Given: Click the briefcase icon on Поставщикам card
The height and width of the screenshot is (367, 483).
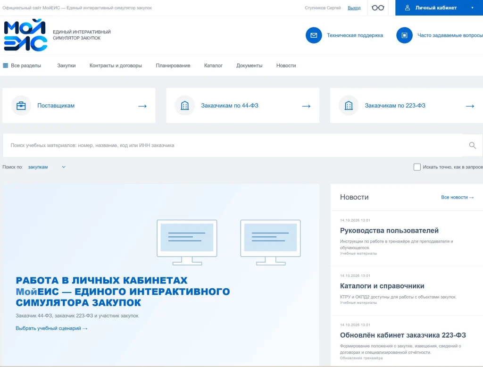Looking at the screenshot, I should click(21, 106).
